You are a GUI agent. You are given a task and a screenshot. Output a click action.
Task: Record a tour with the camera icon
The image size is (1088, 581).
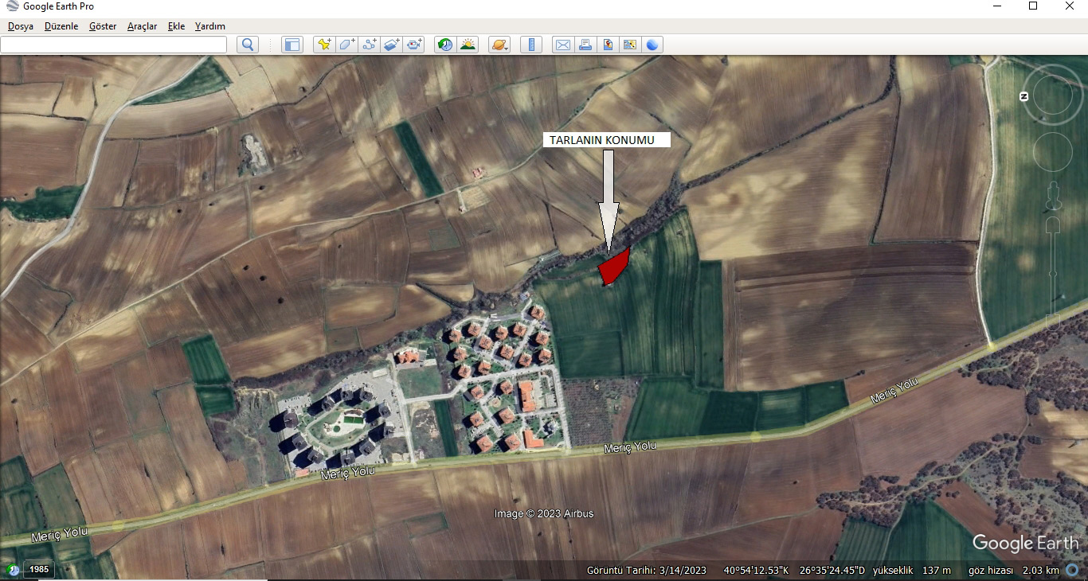pyautogui.click(x=414, y=45)
